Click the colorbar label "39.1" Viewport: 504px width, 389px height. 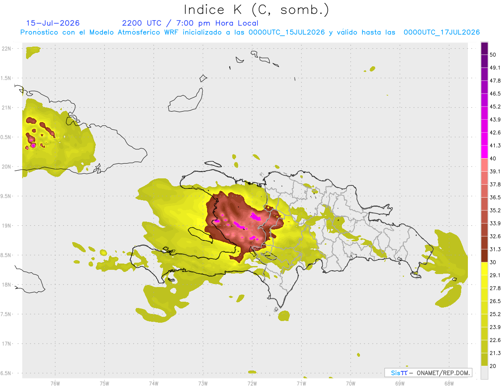(495, 172)
